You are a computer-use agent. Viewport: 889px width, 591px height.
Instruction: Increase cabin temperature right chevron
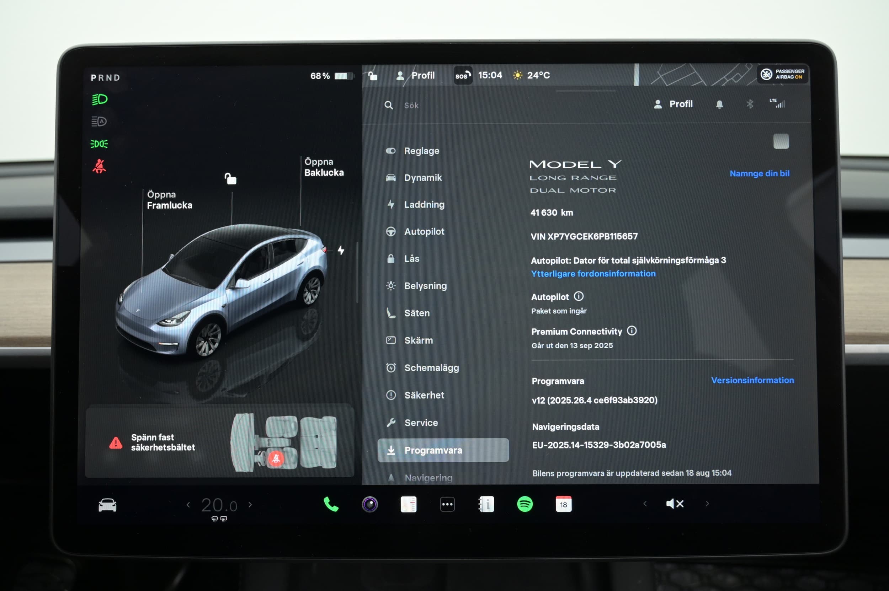[x=250, y=505]
